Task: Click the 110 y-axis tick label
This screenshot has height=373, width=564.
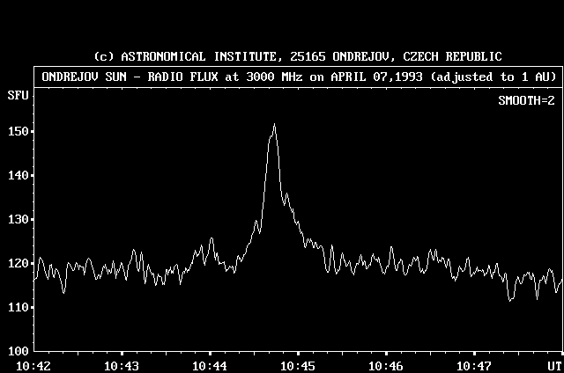Action: tap(17, 307)
